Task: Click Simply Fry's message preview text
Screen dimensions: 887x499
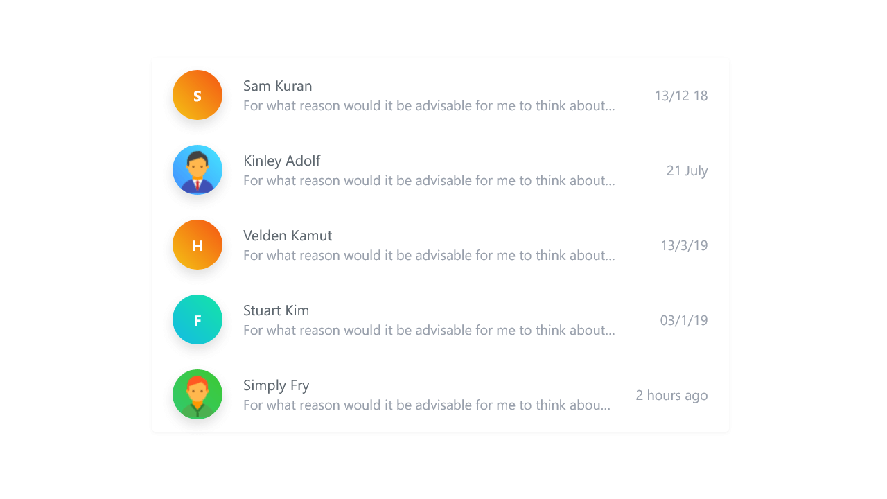Action: click(x=427, y=405)
